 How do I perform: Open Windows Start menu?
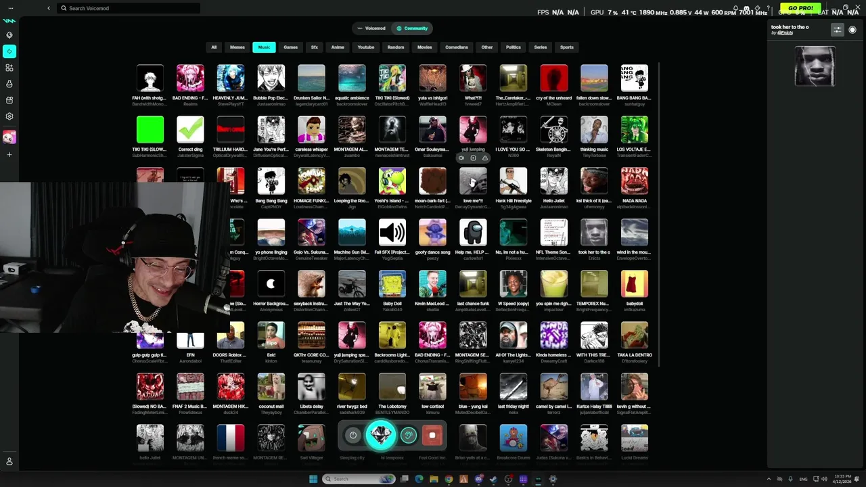(313, 479)
